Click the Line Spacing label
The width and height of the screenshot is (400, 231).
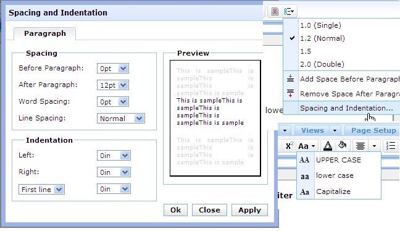pyautogui.click(x=42, y=118)
